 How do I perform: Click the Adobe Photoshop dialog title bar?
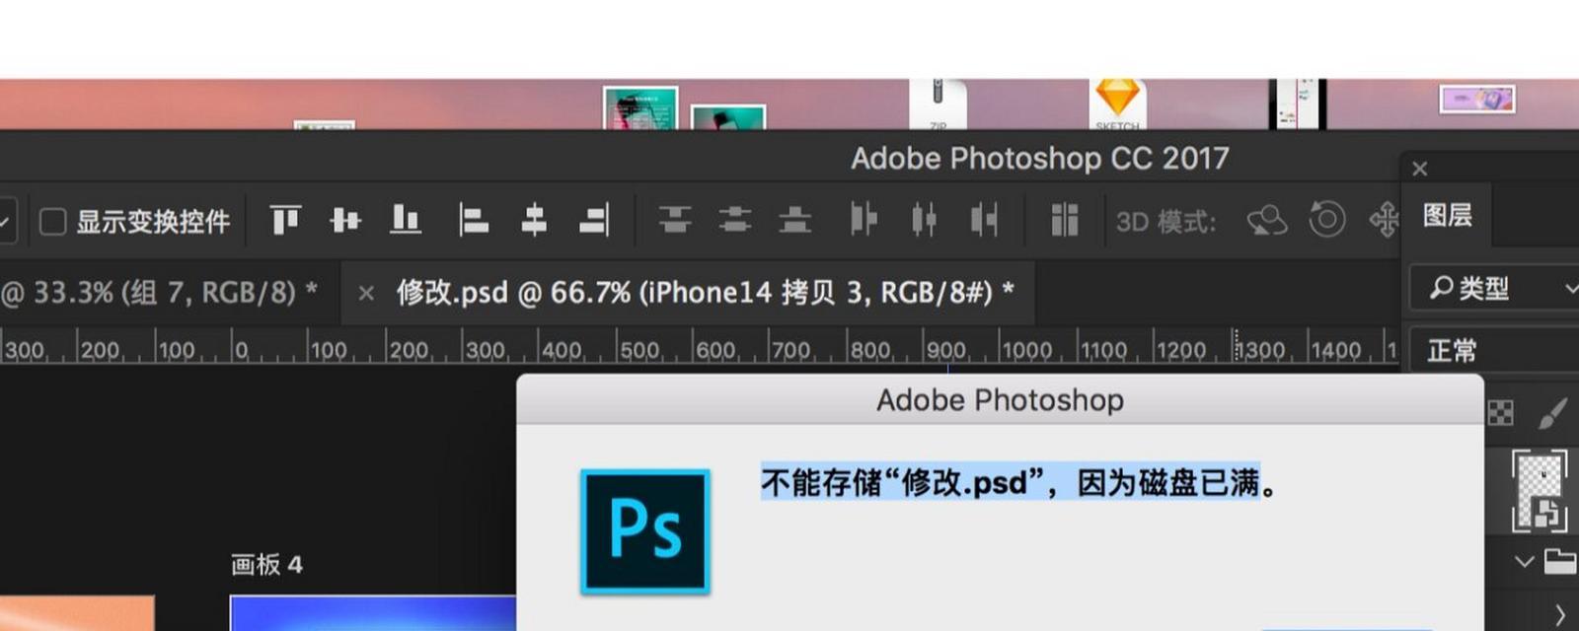[1000, 399]
